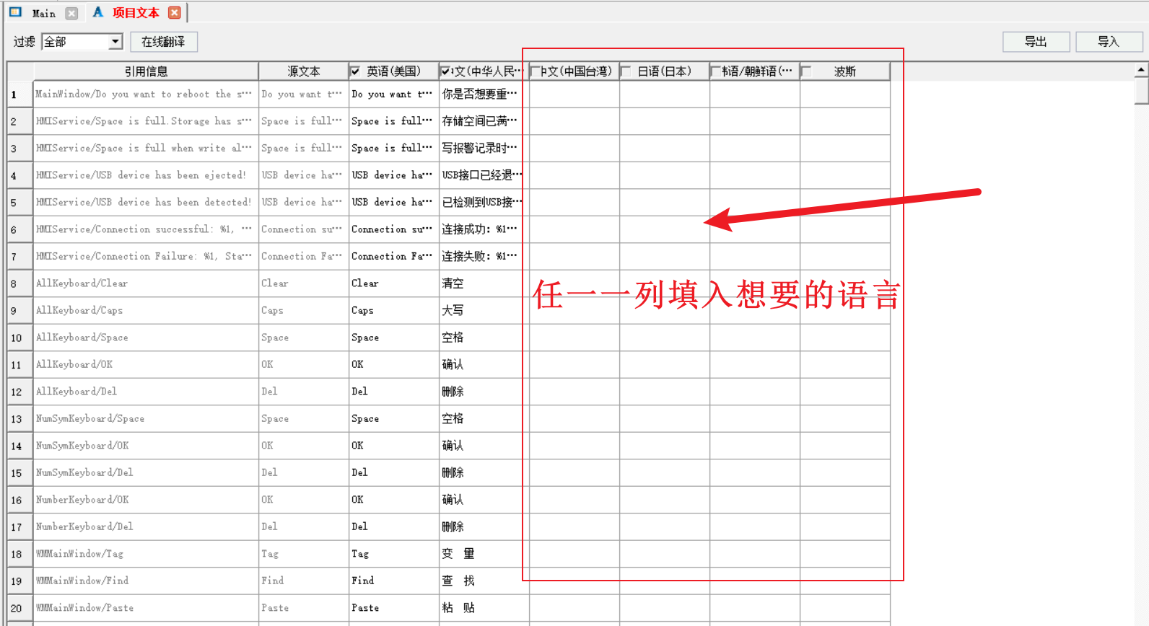Enable the 日语(日本) column checkbox
Screen dimensions: 1149x626
tap(626, 71)
